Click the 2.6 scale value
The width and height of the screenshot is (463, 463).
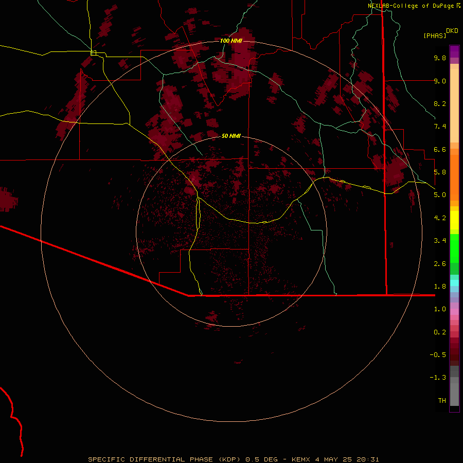(440, 263)
